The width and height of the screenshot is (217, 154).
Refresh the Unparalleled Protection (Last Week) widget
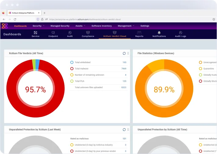pyautogui.click(x=124, y=130)
